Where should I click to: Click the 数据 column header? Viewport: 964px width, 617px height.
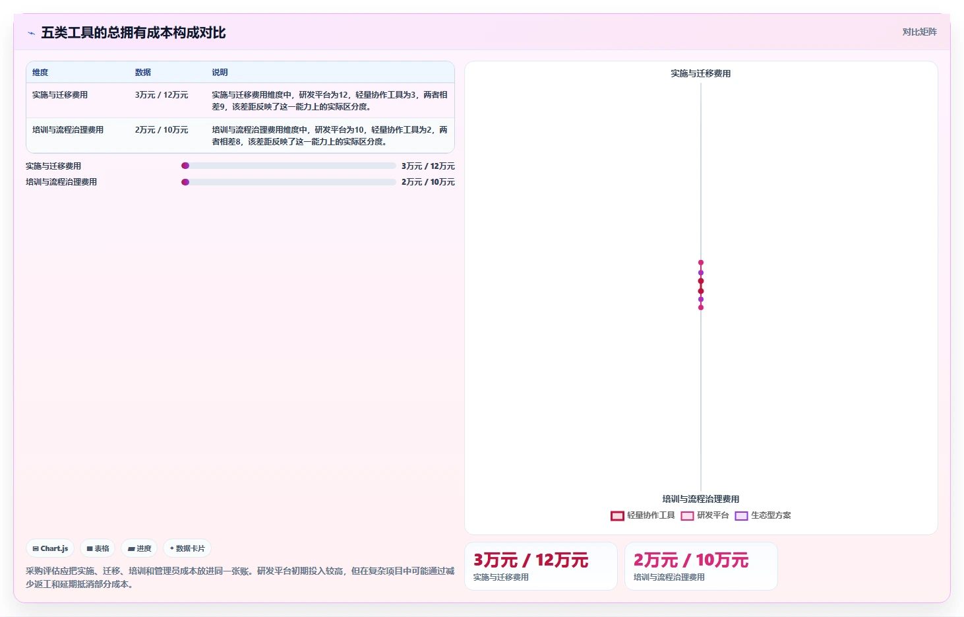click(x=143, y=73)
